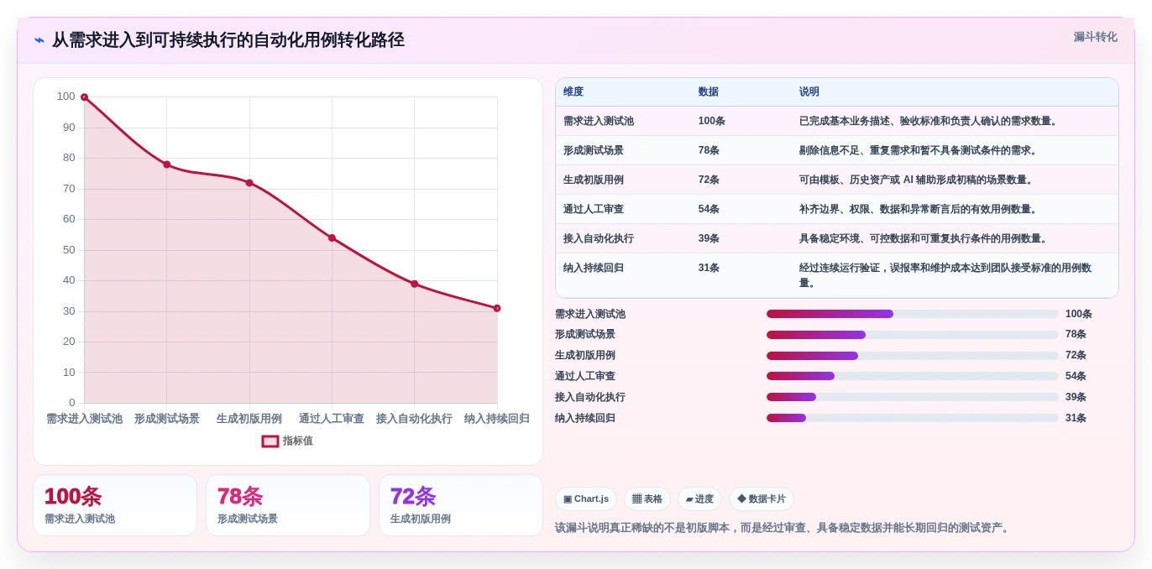The width and height of the screenshot is (1152, 569).
Task: Click table cell 通过人工审查
Action: [594, 209]
